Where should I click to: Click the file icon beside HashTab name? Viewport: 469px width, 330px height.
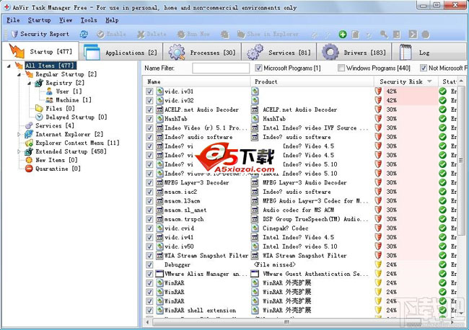tap(159, 119)
